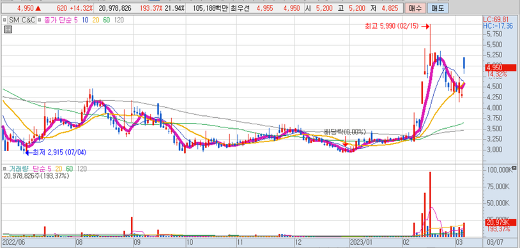Toggle the small box beside 거래량
Image resolution: width=520 pixels, height=248 pixels.
[4, 168]
